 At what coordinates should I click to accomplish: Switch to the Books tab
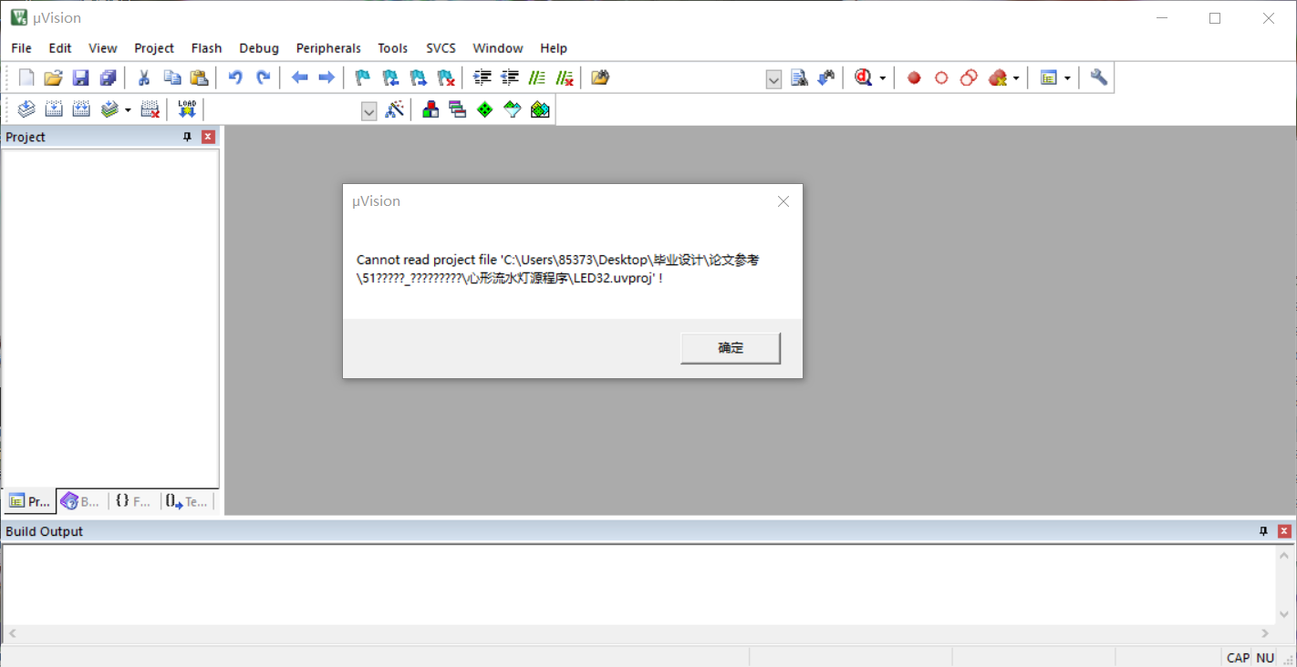[81, 501]
